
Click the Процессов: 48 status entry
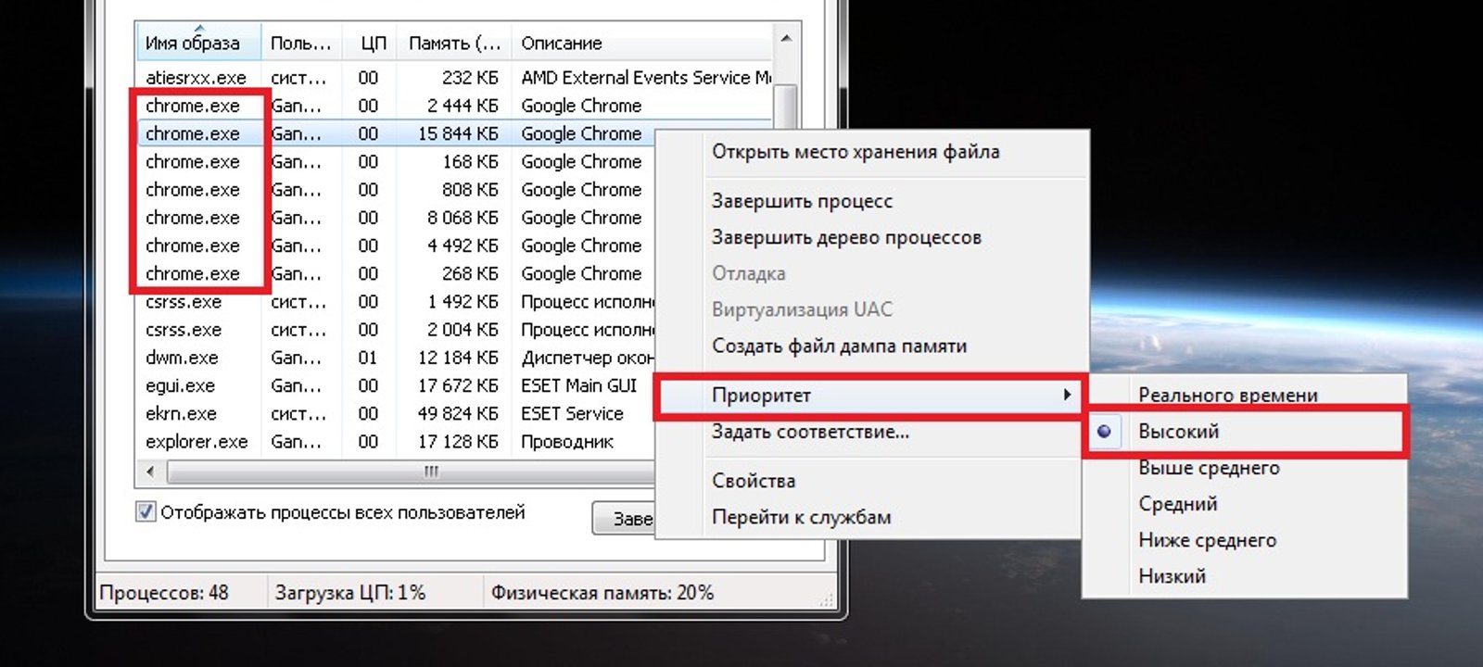click(x=164, y=593)
